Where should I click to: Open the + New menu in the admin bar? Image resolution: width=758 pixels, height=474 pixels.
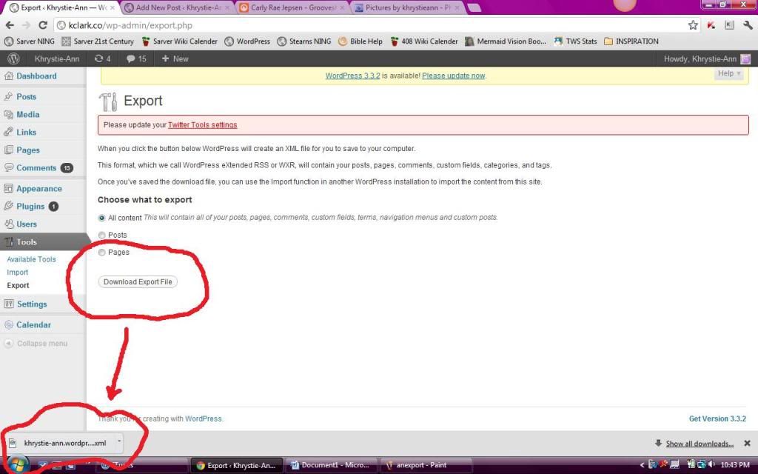(175, 59)
